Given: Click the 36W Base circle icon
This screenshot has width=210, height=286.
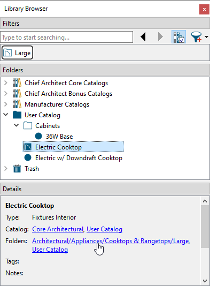Looking at the screenshot, I should pos(38,136).
